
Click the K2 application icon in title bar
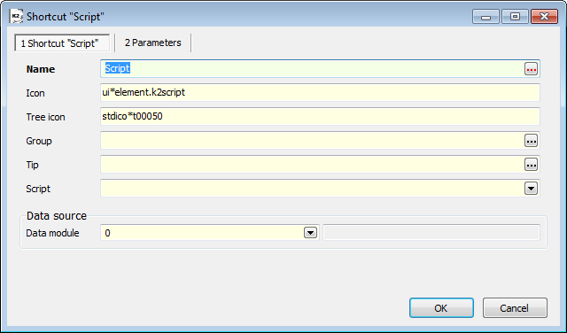16,17
